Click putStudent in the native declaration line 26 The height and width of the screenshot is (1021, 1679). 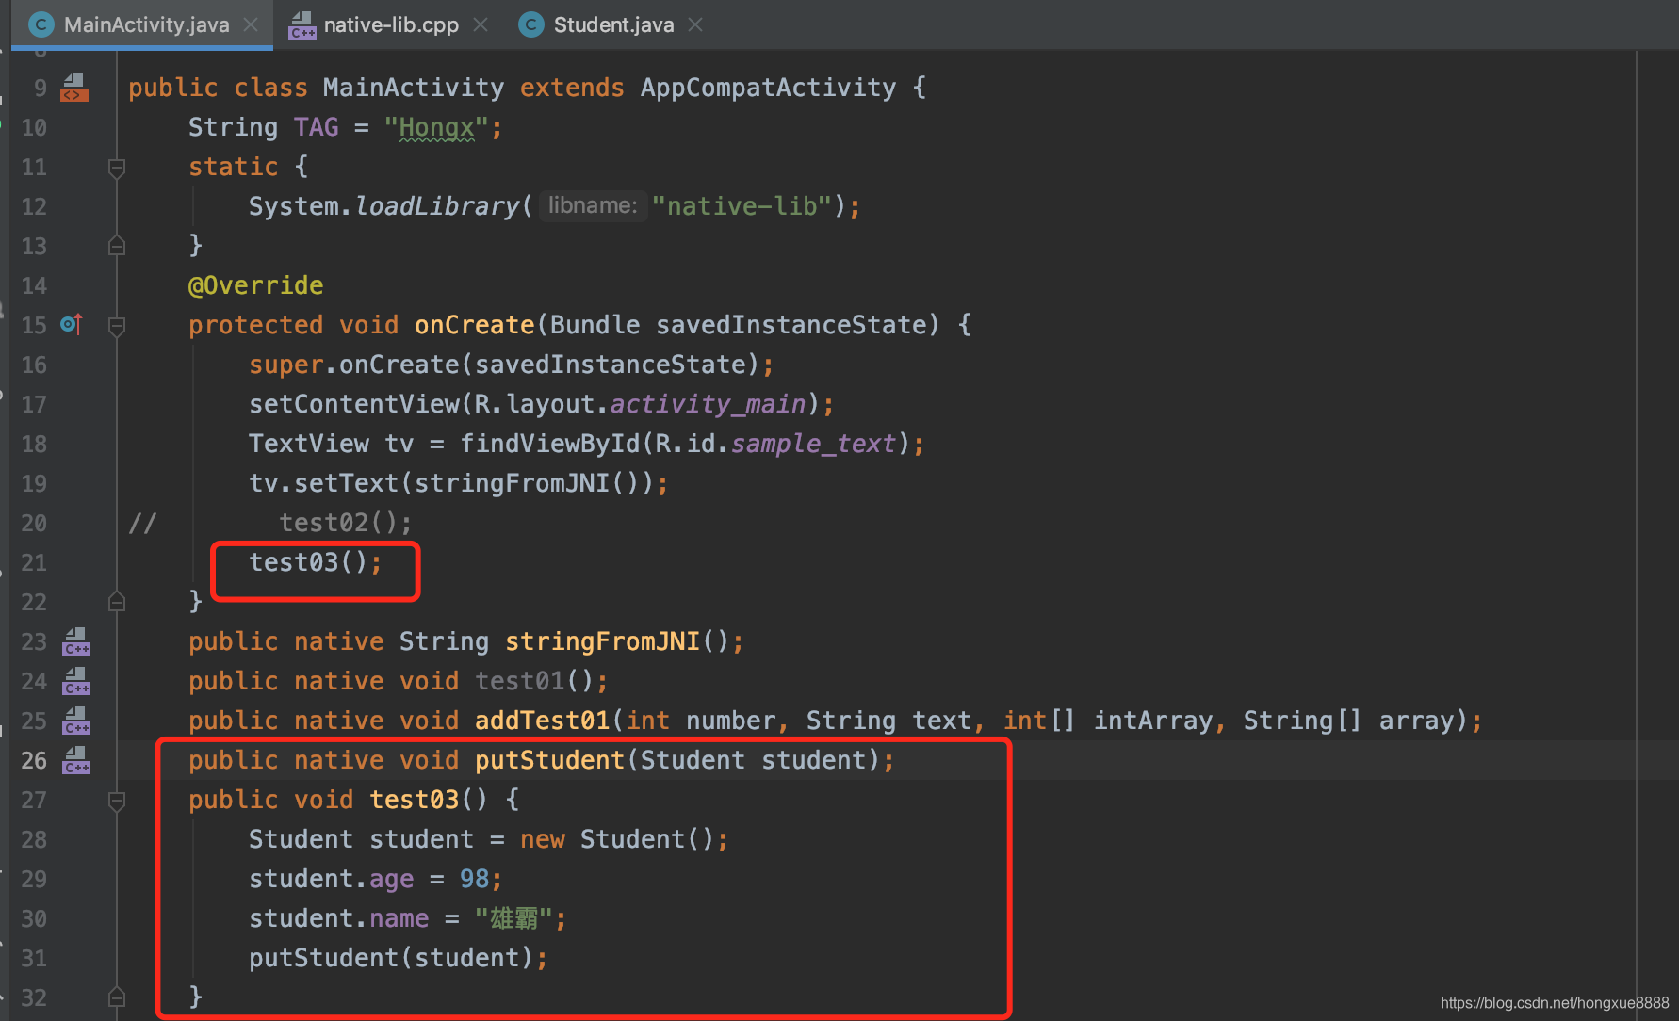(x=550, y=760)
